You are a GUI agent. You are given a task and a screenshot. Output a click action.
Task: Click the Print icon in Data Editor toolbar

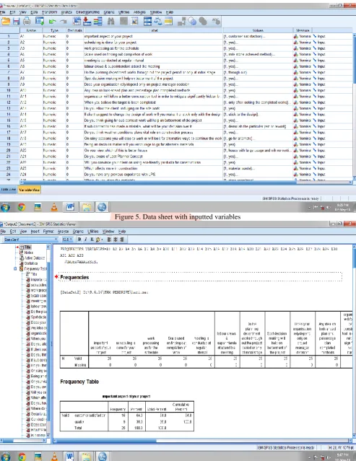pos(27,21)
